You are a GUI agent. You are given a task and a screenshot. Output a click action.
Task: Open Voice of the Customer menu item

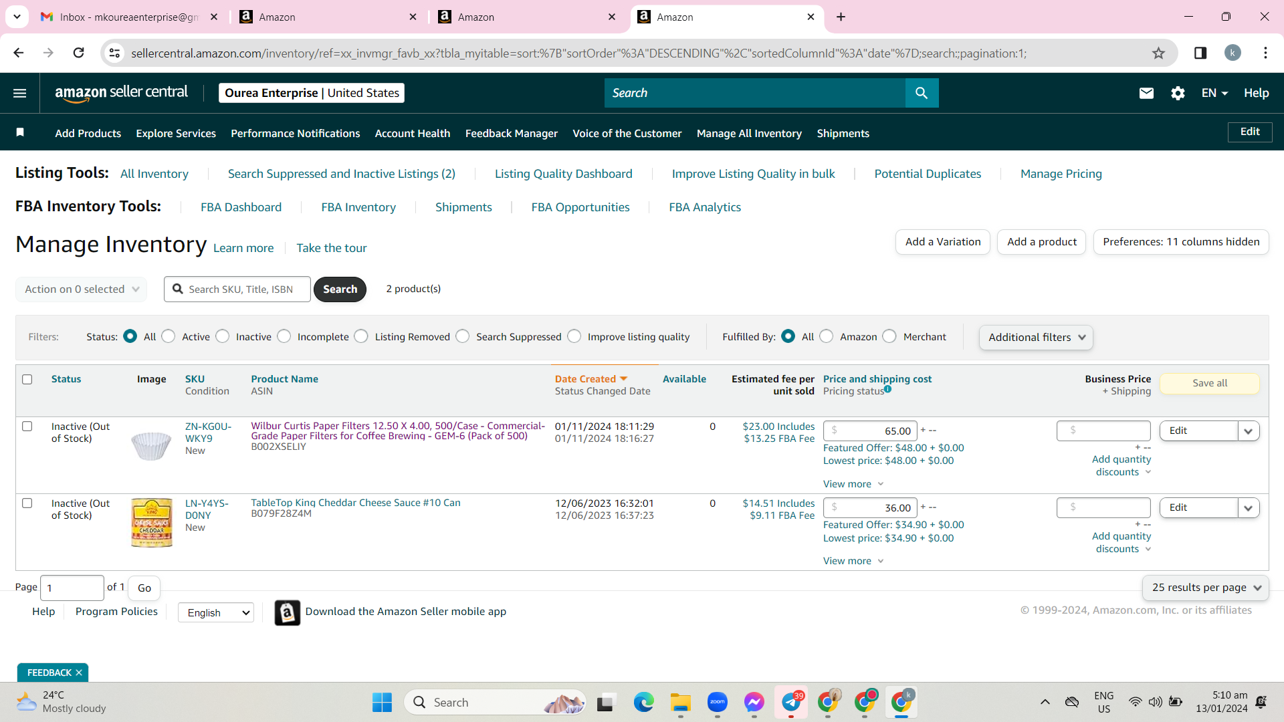(627, 134)
